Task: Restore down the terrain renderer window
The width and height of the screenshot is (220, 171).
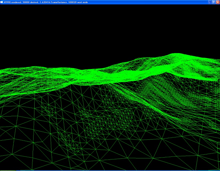Action: [x=213, y=2]
